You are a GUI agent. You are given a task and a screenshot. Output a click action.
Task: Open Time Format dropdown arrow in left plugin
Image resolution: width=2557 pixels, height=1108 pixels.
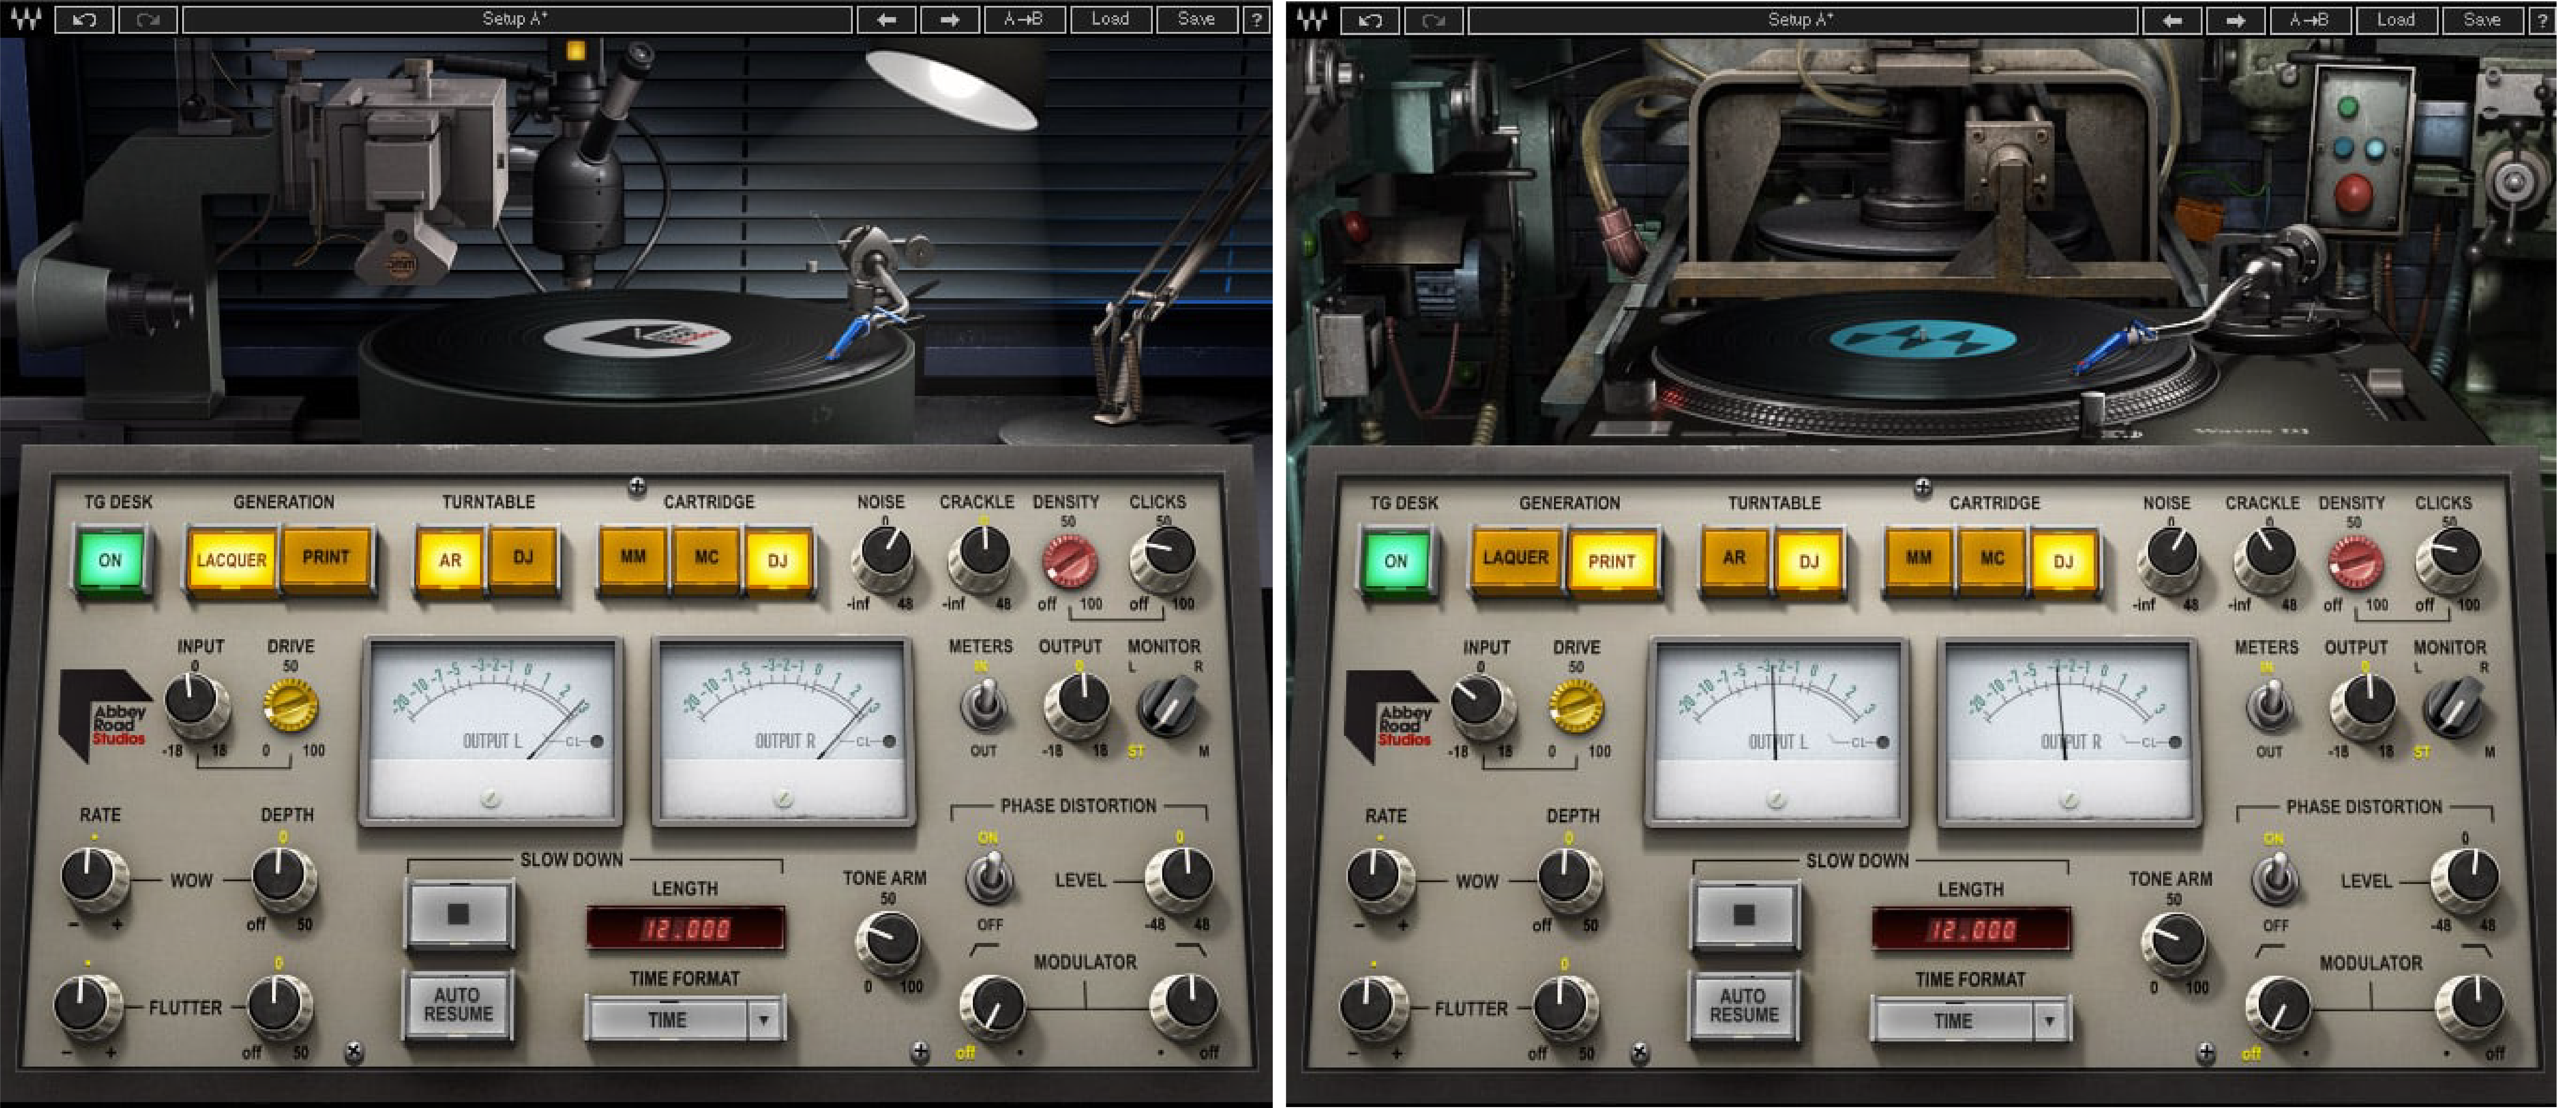pos(763,1020)
